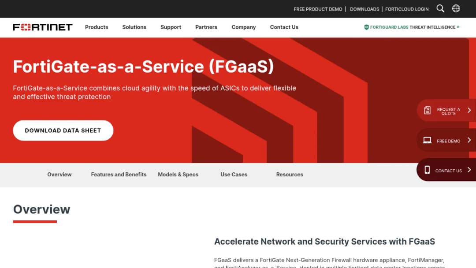476x268 pixels.
Task: Open the Resources tab
Action: [x=290, y=175]
